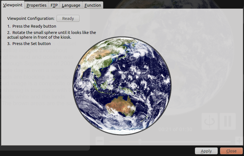Click the playback progress slider handle
This screenshot has height=156, width=244.
point(140,141)
